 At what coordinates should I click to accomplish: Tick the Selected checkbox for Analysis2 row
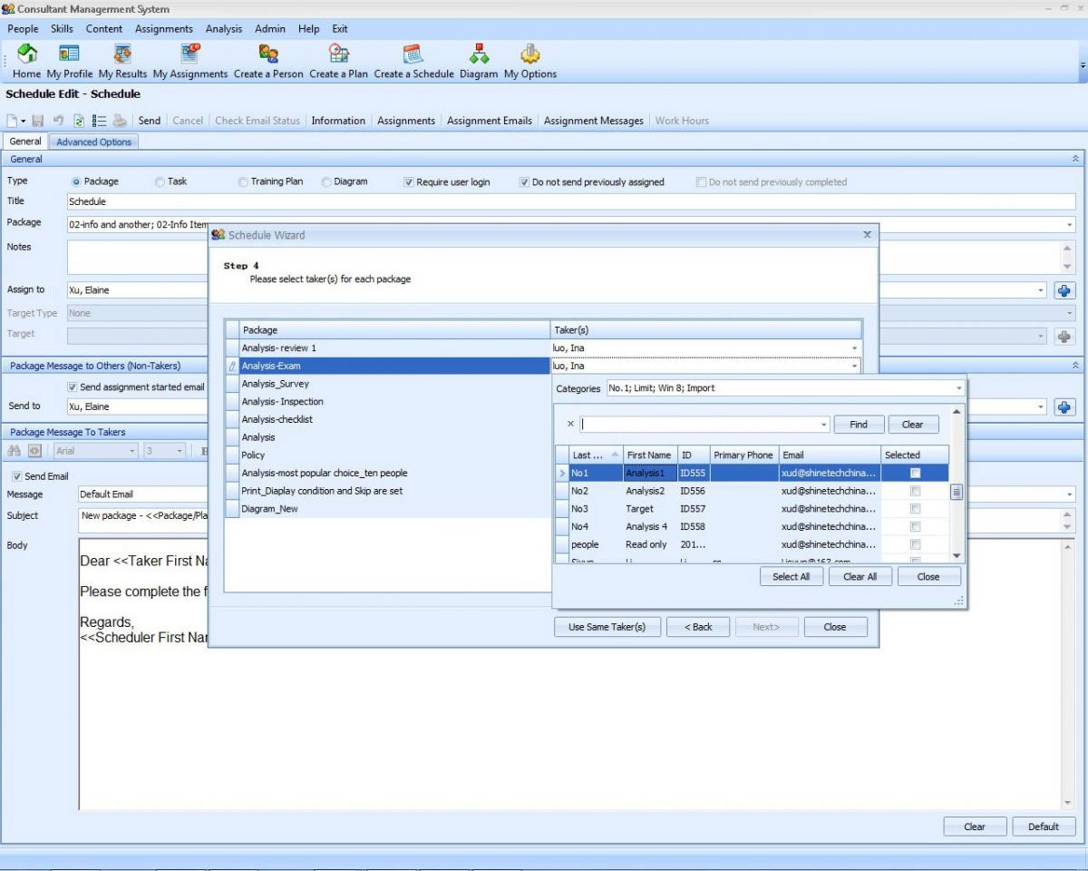(x=915, y=491)
